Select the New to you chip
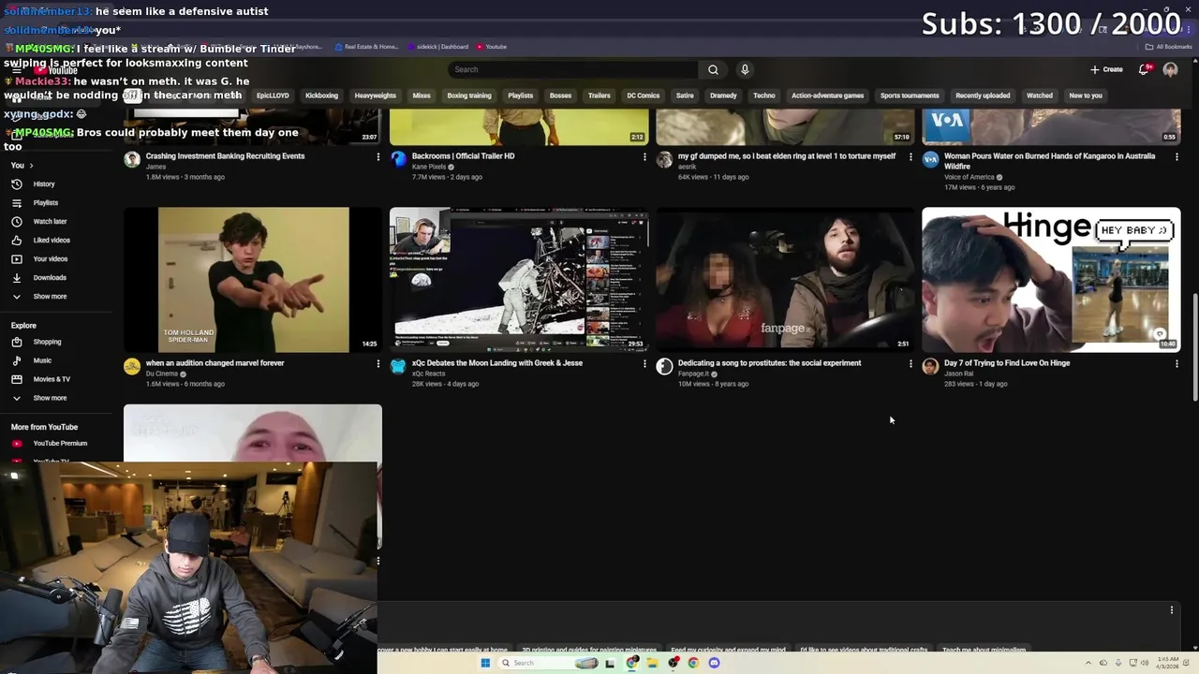 click(x=1086, y=95)
